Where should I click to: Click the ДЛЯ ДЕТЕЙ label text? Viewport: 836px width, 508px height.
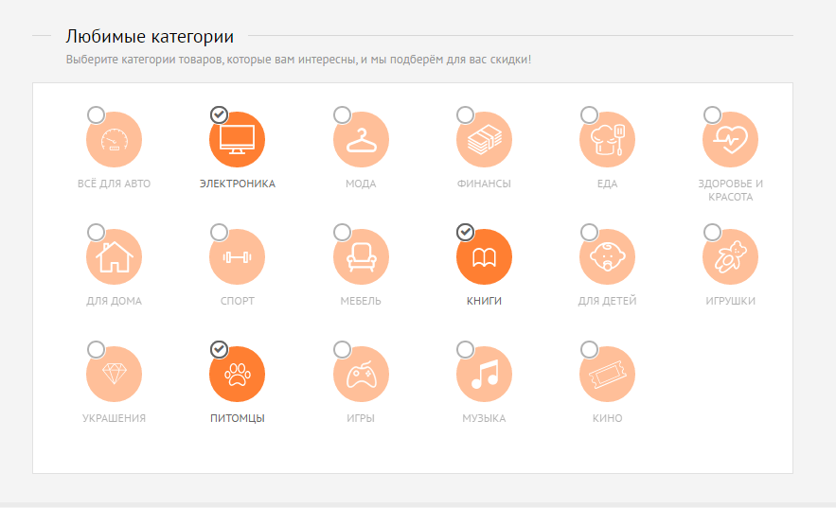pos(607,301)
